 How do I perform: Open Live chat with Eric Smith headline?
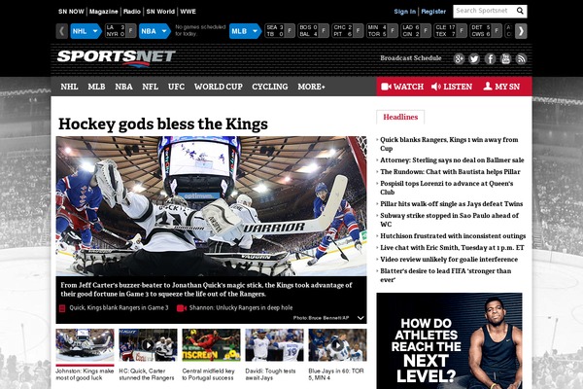click(x=452, y=248)
